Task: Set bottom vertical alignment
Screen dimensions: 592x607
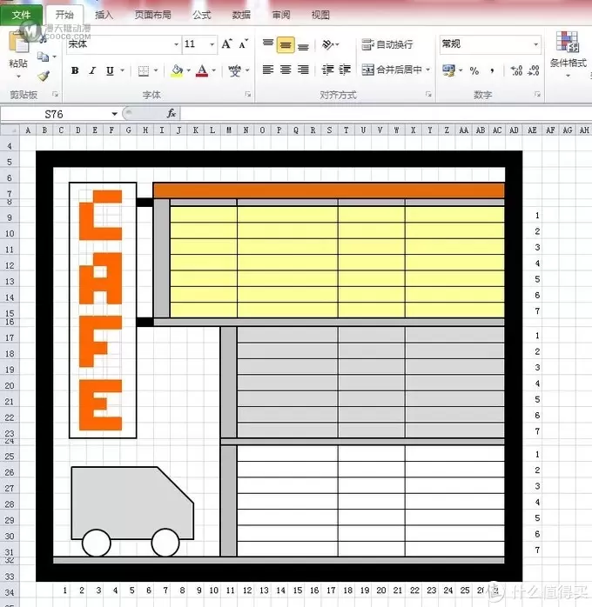Action: click(x=303, y=45)
